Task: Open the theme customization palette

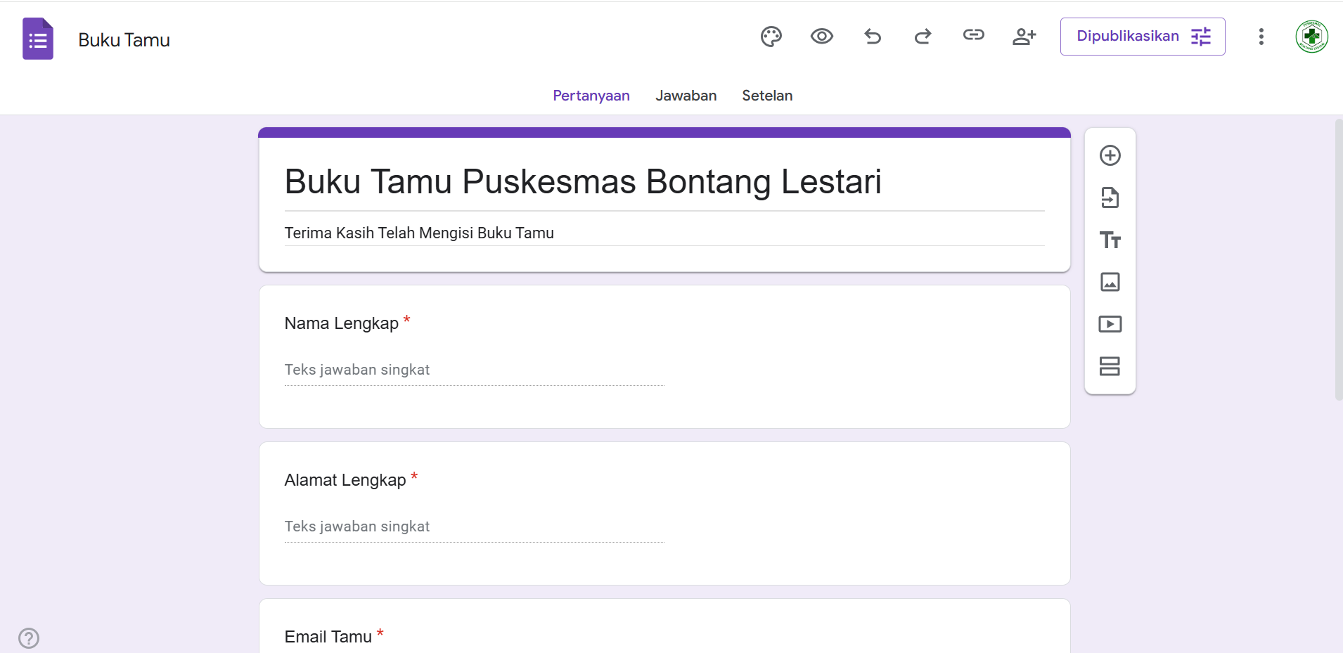Action: click(771, 37)
